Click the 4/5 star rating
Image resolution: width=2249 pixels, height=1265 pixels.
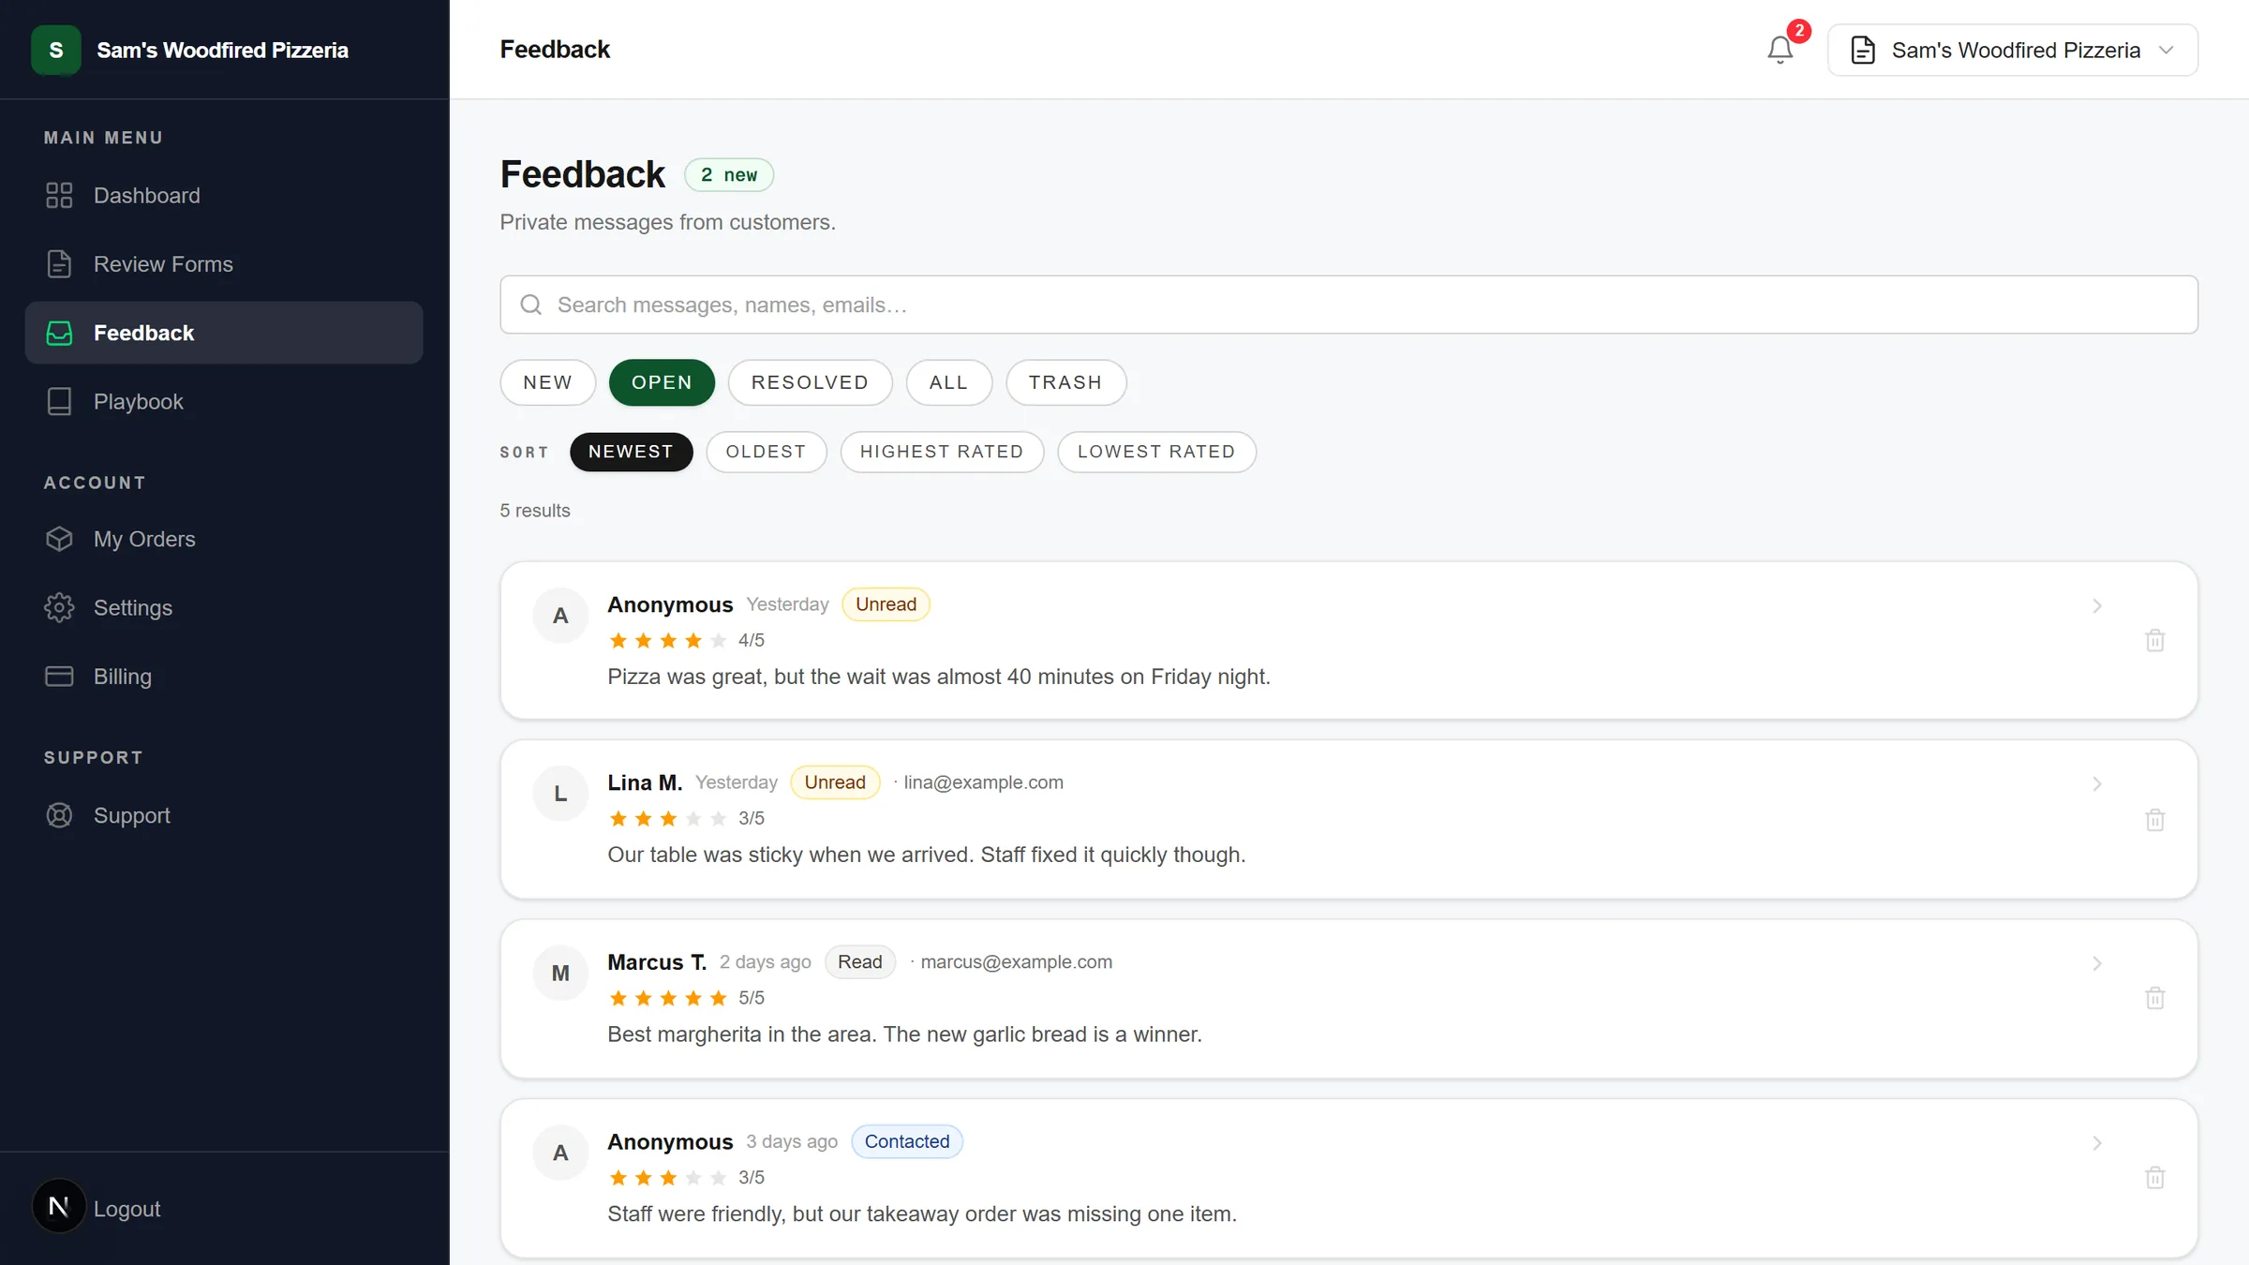point(686,640)
